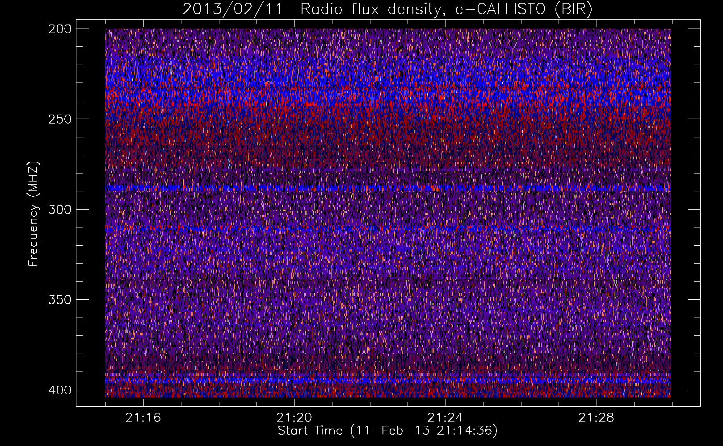723x446 pixels.
Task: Select the '300' frequency axis label
Action: click(59, 209)
